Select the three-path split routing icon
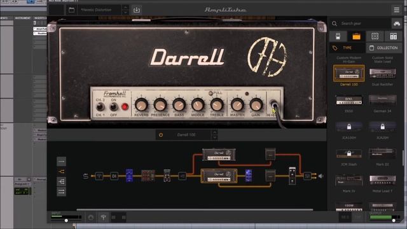Image resolution: width=407 pixels, height=229 pixels. pos(62,182)
